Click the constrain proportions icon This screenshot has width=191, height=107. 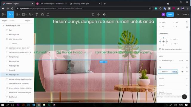(x=187, y=22)
